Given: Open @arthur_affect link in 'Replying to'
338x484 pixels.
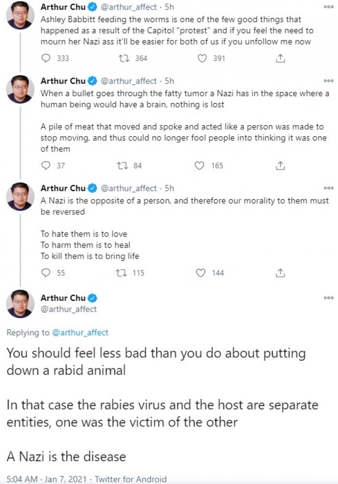Looking at the screenshot, I should [x=80, y=333].
